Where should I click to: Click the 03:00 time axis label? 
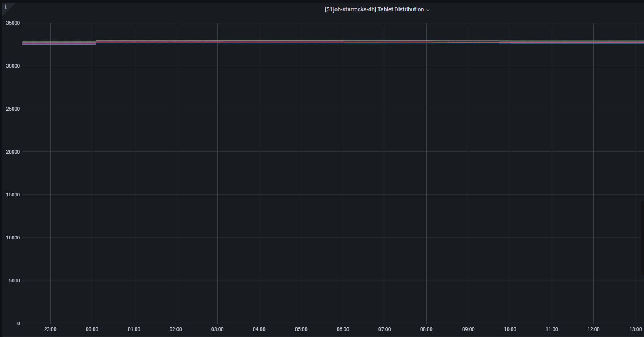(x=217, y=329)
